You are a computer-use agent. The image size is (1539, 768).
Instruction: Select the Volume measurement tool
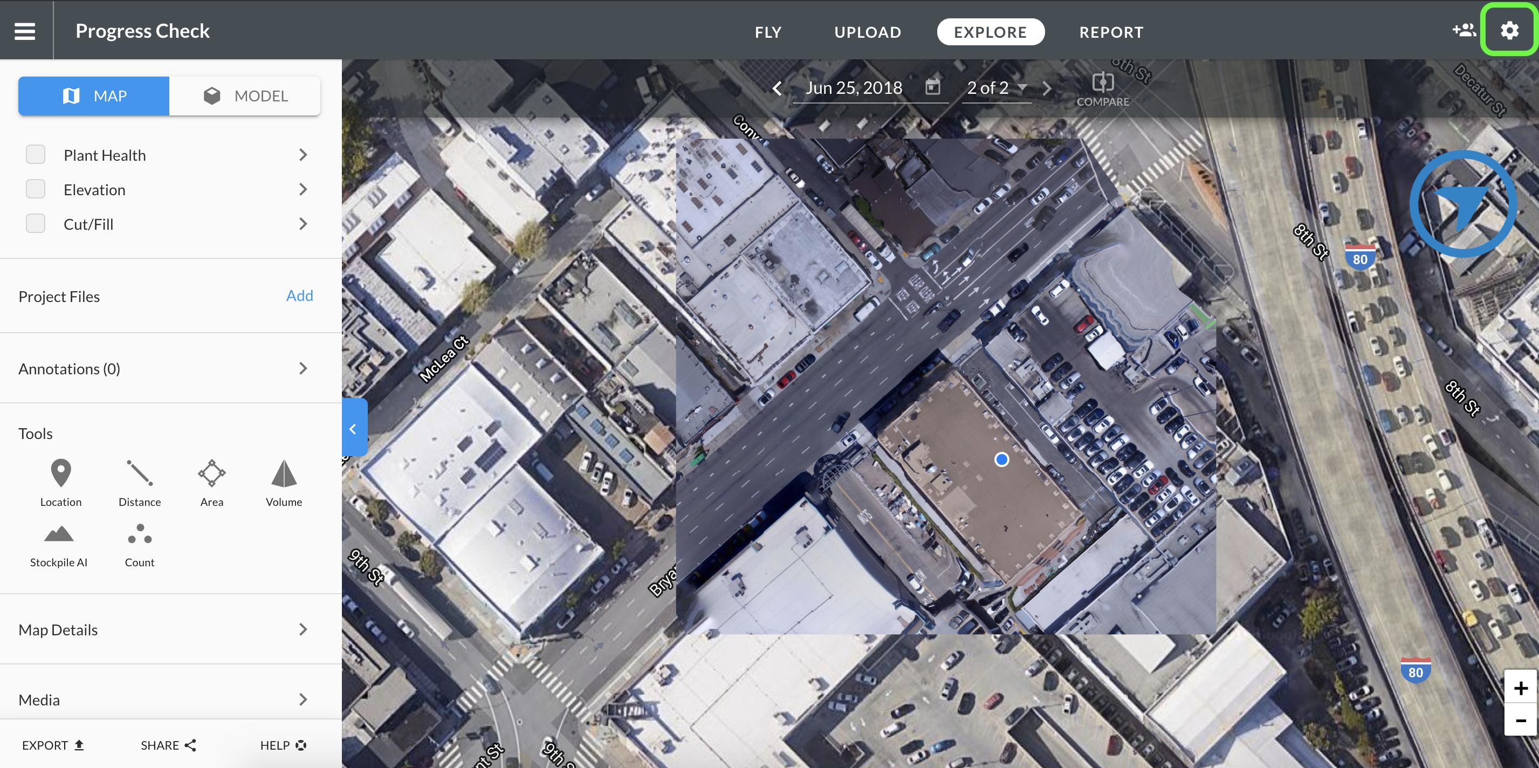[x=284, y=482]
